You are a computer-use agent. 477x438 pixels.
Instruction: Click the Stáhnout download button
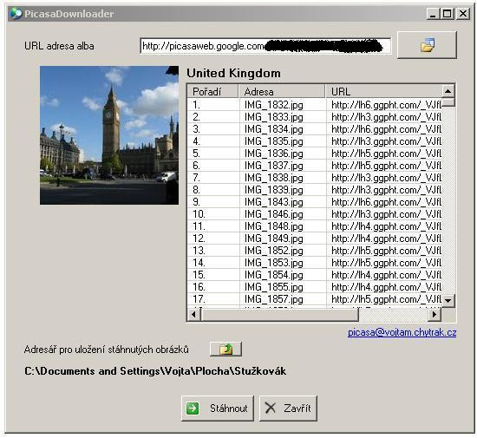coord(217,409)
